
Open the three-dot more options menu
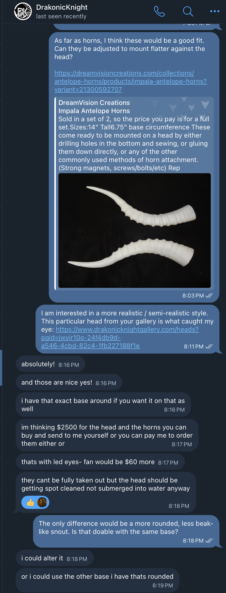(x=215, y=11)
